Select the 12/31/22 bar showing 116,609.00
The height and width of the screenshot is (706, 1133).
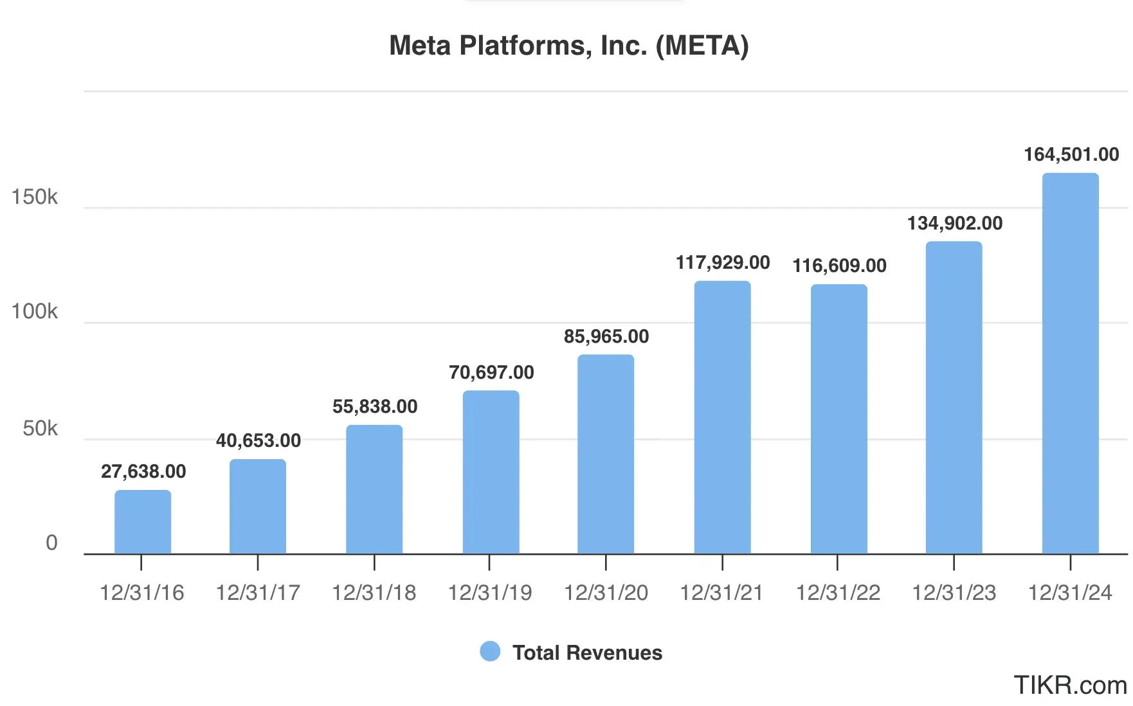click(838, 418)
